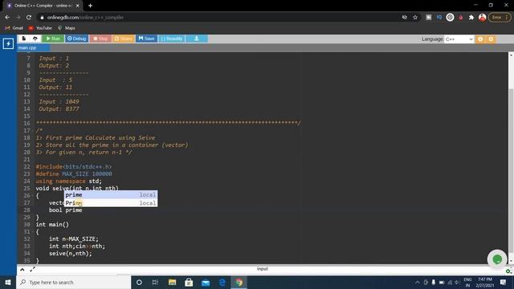This screenshot has height=289, width=514.
Task: Start the Debug session
Action: point(77,39)
